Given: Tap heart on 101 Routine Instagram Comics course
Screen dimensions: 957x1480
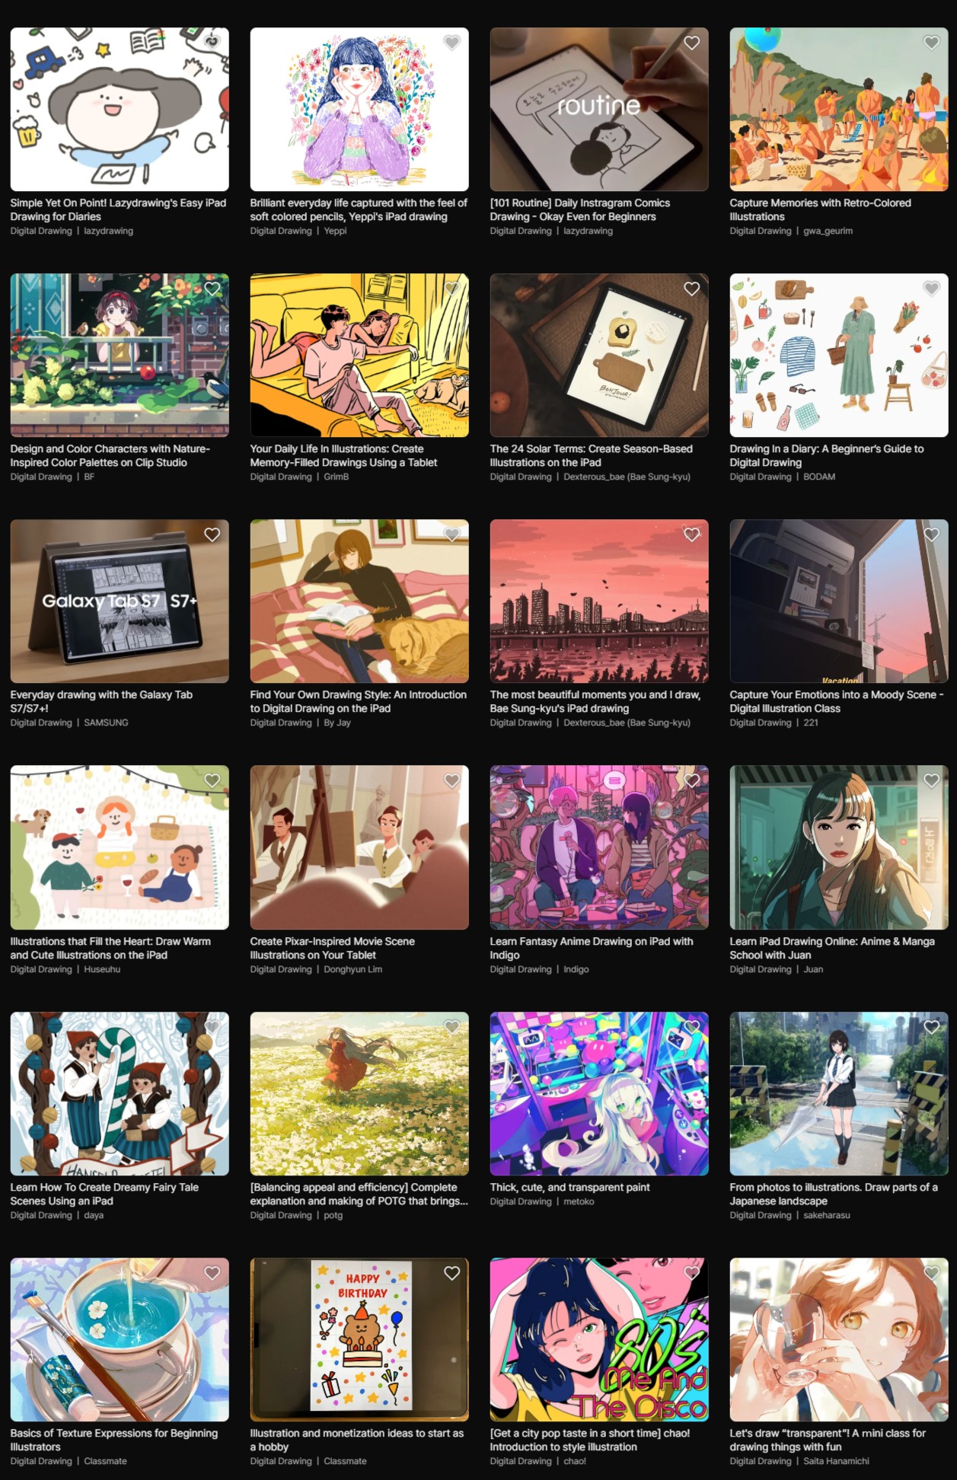Looking at the screenshot, I should (x=692, y=43).
